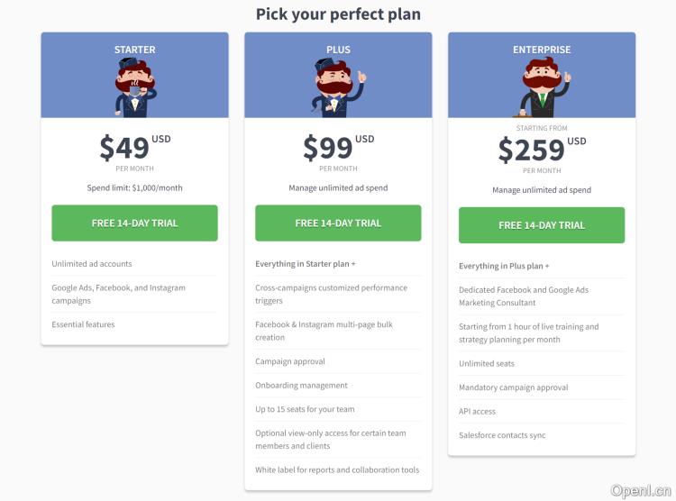Click "Unlimited ad accounts" feature in Starter

click(92, 264)
